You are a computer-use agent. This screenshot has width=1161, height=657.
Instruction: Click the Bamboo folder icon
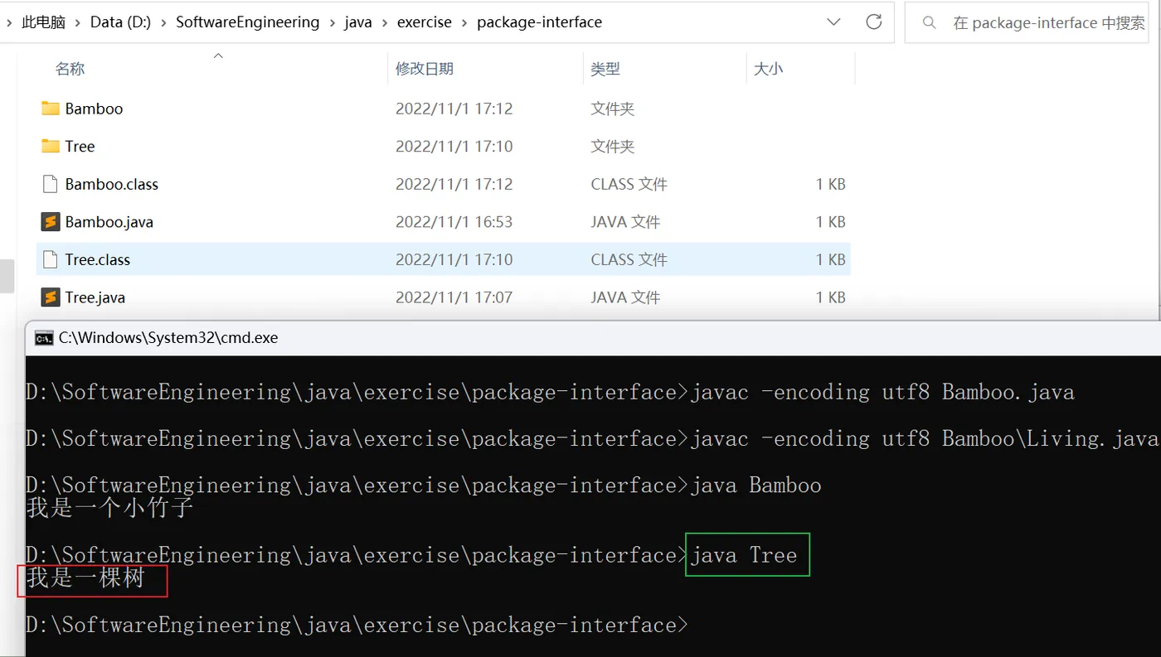coord(51,109)
